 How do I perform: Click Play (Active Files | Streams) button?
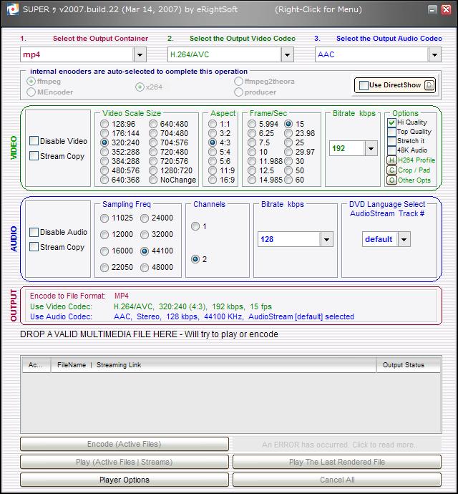pos(125,462)
